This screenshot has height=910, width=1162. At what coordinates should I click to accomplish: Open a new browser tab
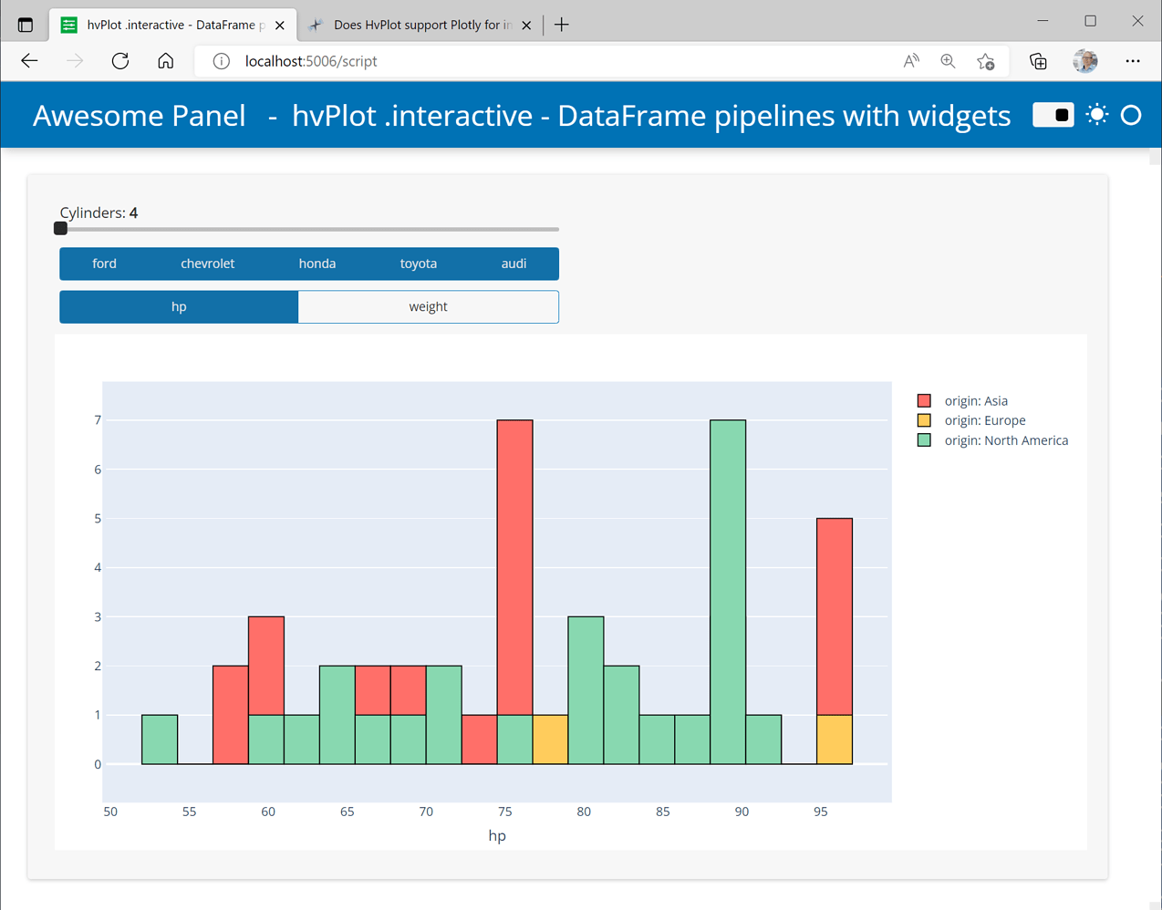pos(562,25)
